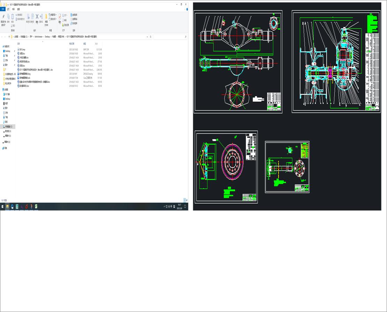Click the Select all icon in ribbon
This screenshot has width=387, height=312.
(x=71, y=15)
